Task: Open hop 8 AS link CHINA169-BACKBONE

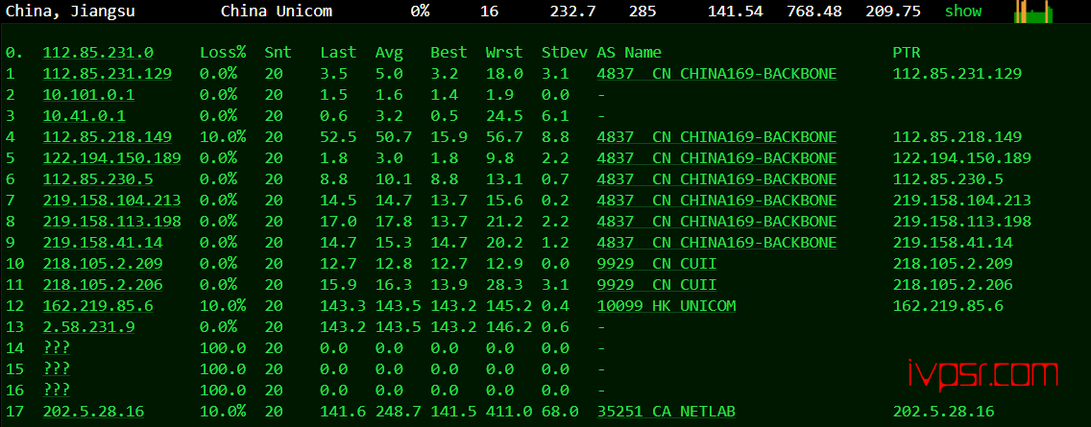Action: [716, 221]
